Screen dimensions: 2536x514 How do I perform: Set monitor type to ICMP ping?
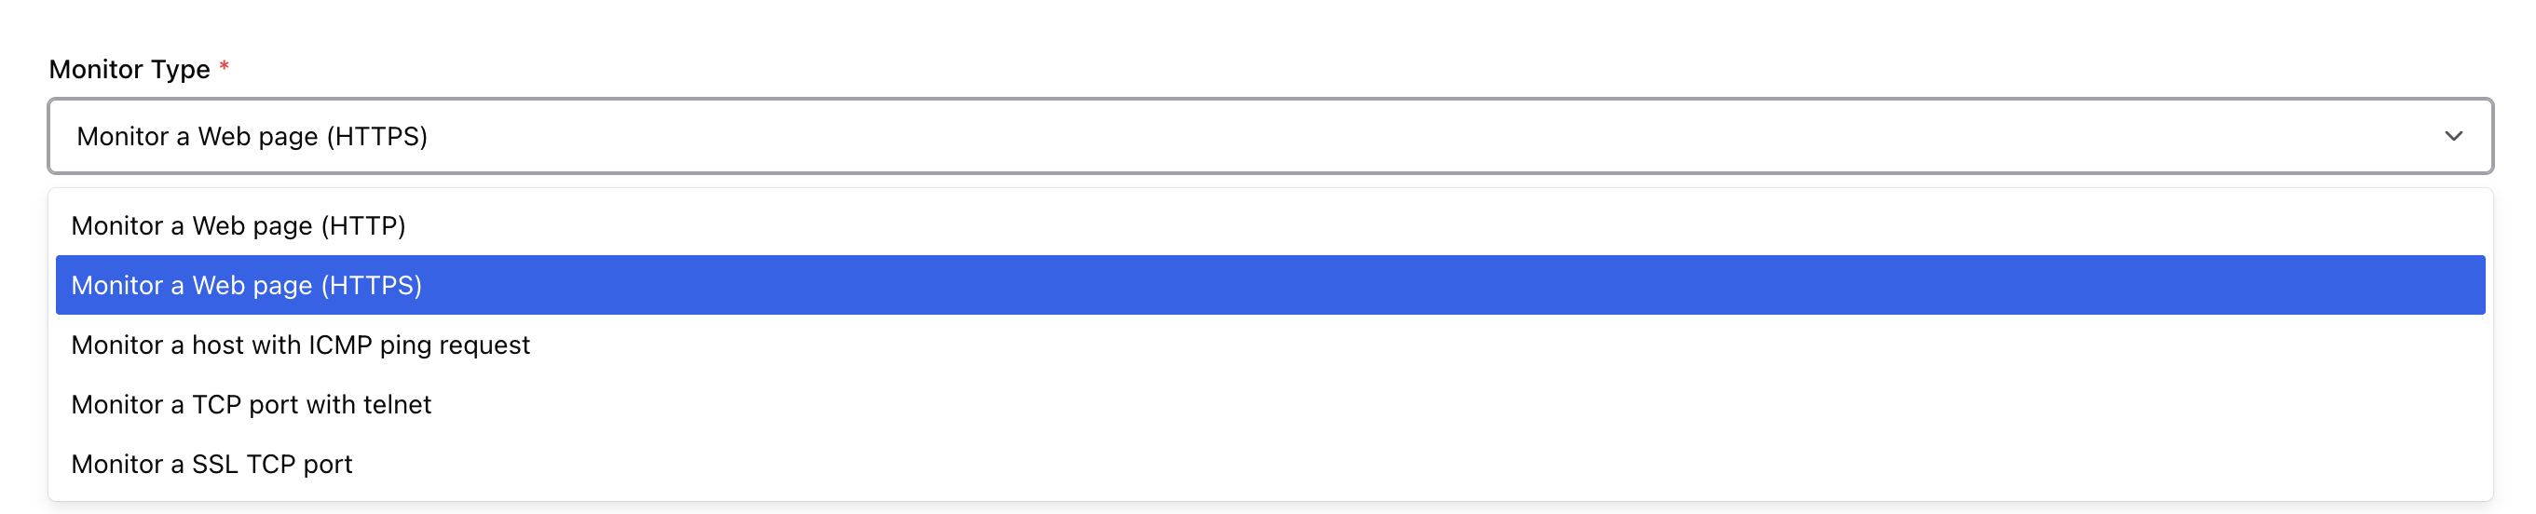pos(300,345)
